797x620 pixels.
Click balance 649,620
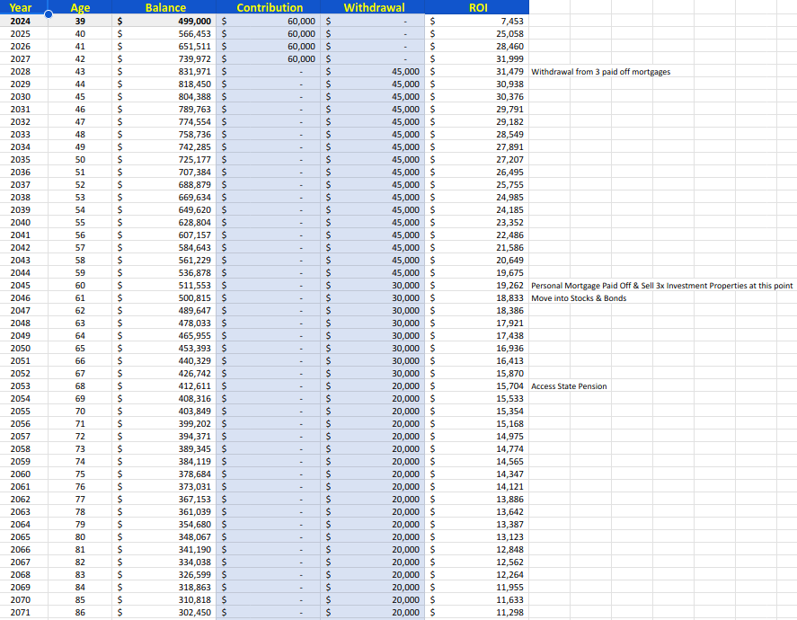[164, 210]
